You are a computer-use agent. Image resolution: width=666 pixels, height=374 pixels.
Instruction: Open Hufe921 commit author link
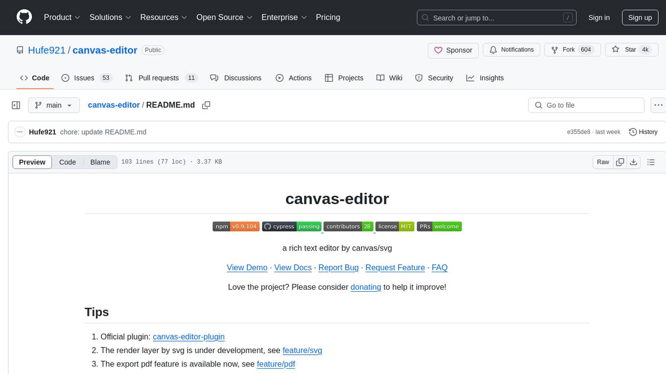pos(43,132)
